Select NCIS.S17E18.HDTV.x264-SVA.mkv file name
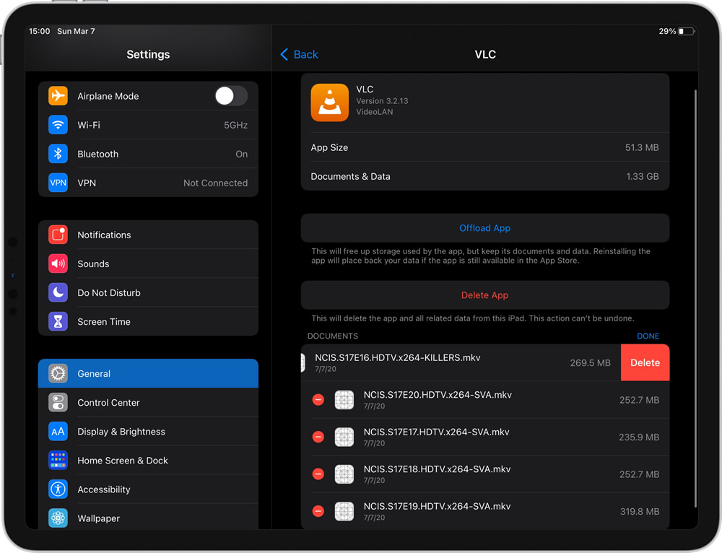The image size is (722, 553). (x=437, y=469)
